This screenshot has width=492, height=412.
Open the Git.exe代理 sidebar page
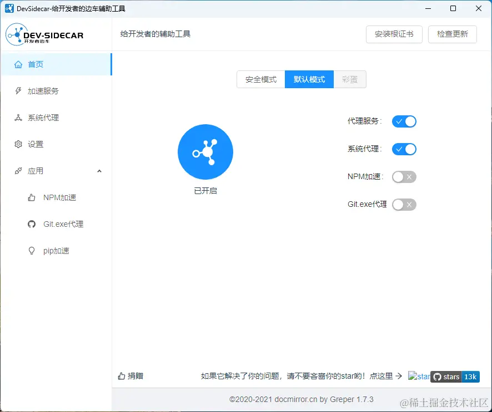pos(56,225)
